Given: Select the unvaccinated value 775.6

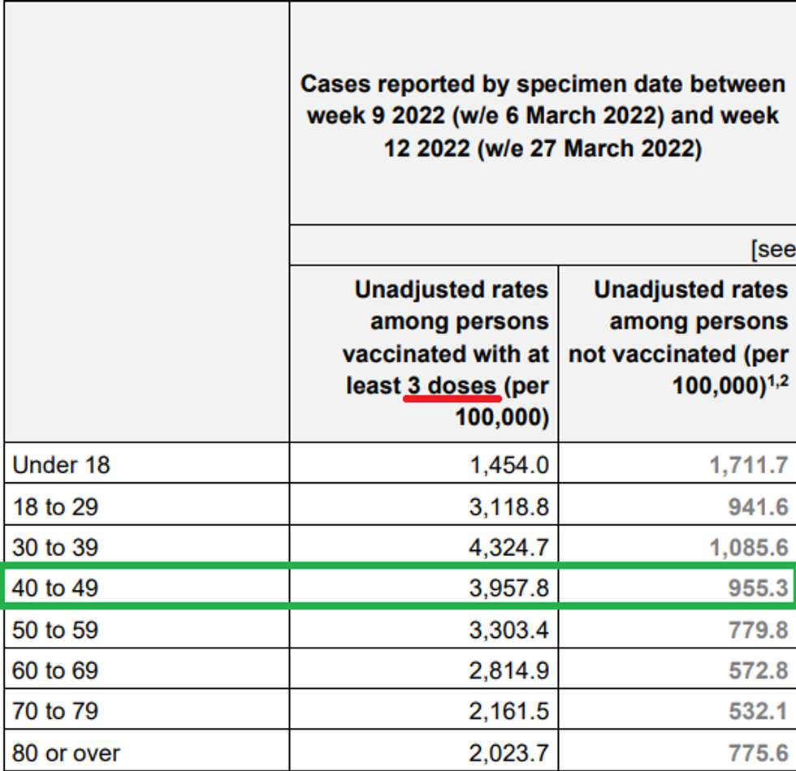Looking at the screenshot, I should pyautogui.click(x=758, y=752).
